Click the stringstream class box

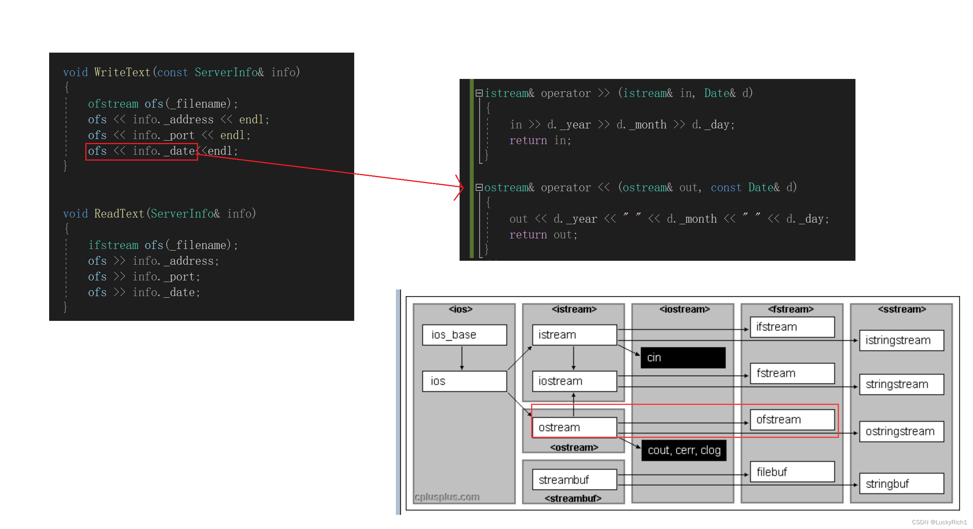tap(901, 384)
